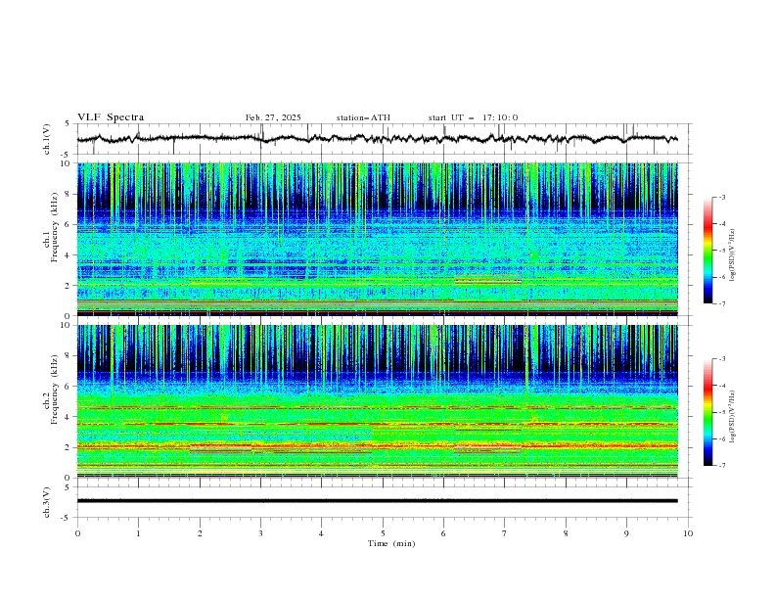This screenshot has width=775, height=599.
Task: Click the ch.1 "Frequency (kHz)" axis label
Action: point(55,225)
